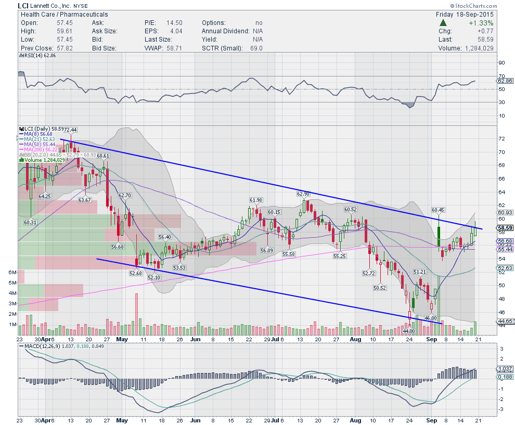Select the LCI ticker symbol in title
Viewport: 515px width, 425px height.
tap(23, 6)
